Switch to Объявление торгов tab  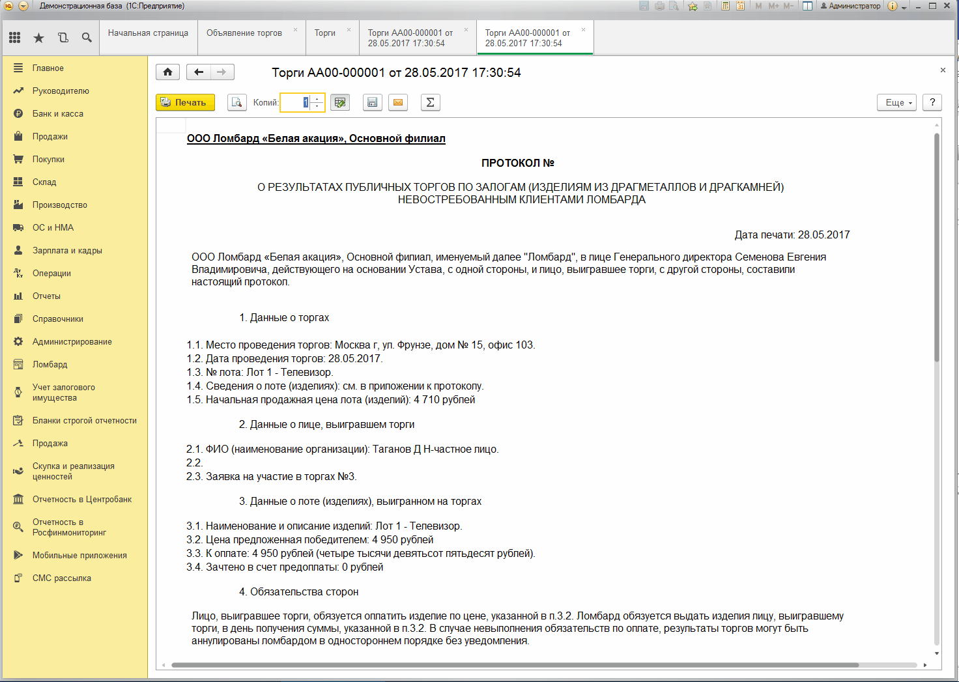point(244,33)
